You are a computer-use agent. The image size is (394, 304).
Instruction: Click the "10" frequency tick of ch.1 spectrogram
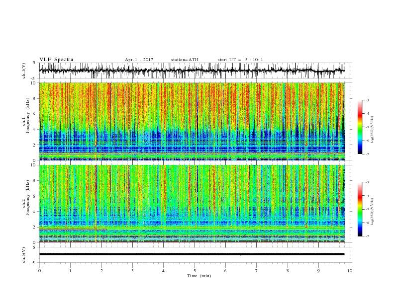point(34,83)
